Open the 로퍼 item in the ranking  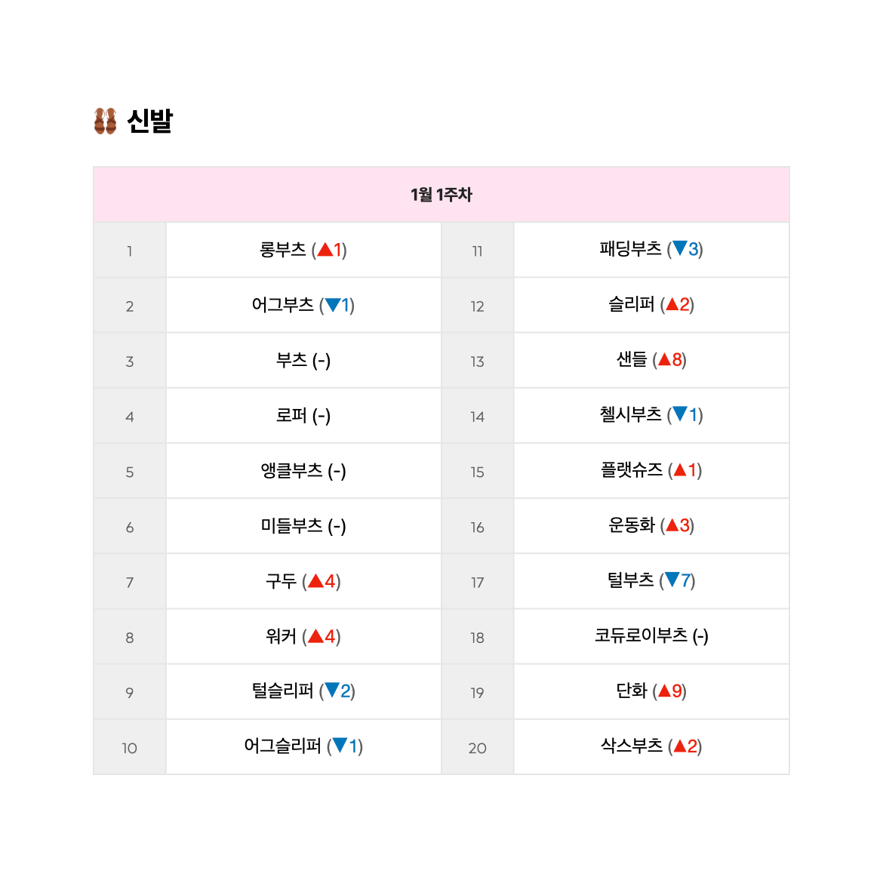tap(303, 416)
